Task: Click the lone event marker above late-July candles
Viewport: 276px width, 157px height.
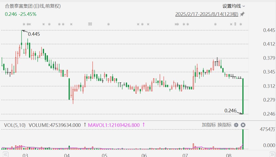Action: (215, 24)
